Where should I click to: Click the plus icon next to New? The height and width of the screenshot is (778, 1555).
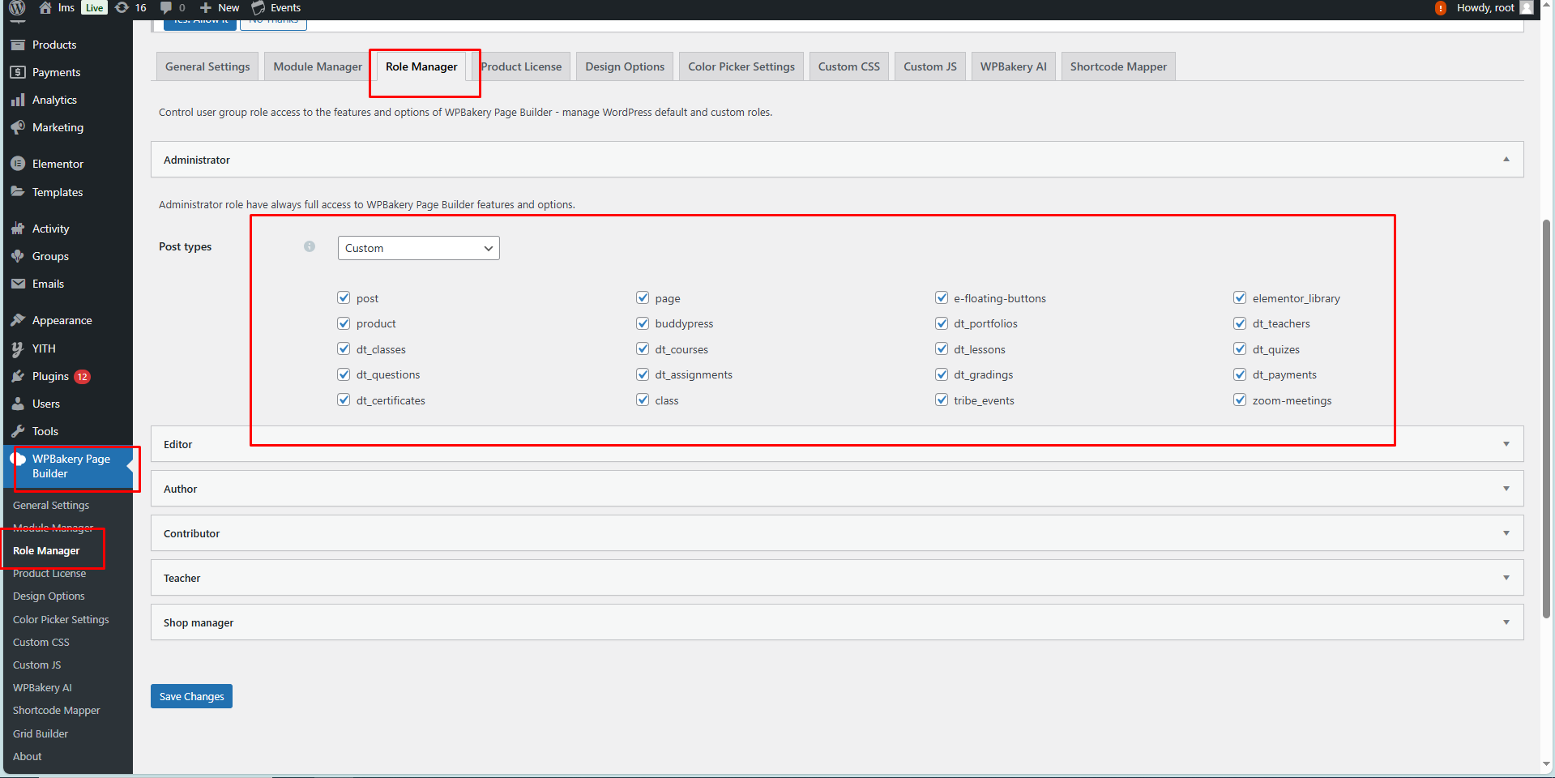tap(206, 7)
